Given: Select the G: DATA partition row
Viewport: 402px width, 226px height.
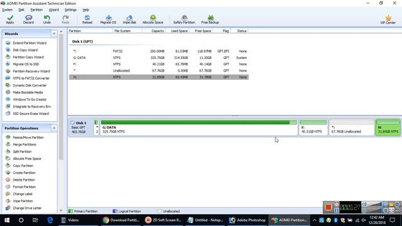Looking at the screenshot, I should tap(159, 58).
